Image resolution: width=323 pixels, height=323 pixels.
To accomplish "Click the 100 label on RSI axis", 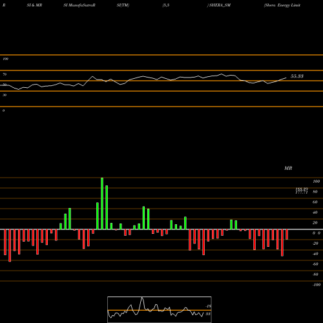I will 6,59.
